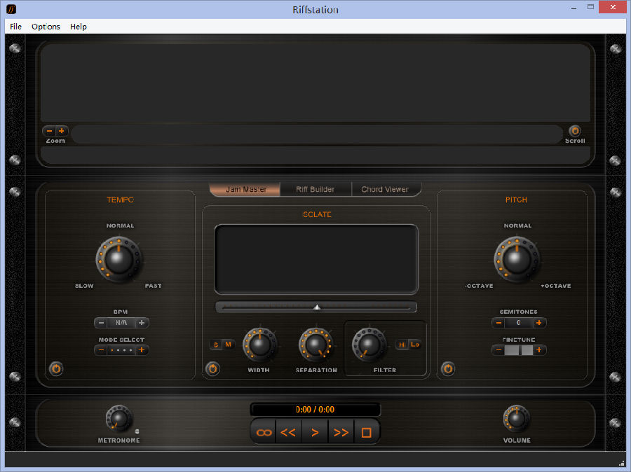Toggle the Tempo section power button
This screenshot has width=631, height=472.
tap(56, 368)
